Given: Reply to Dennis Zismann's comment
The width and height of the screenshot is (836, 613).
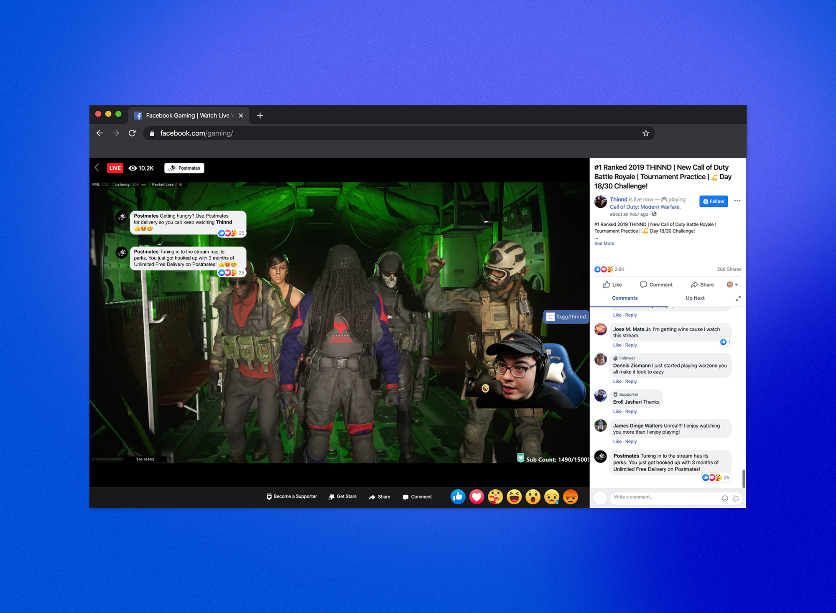Looking at the screenshot, I should [631, 381].
